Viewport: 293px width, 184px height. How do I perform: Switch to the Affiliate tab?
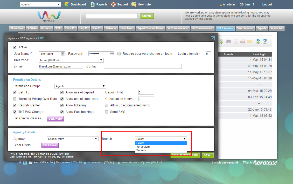(x=32, y=29)
